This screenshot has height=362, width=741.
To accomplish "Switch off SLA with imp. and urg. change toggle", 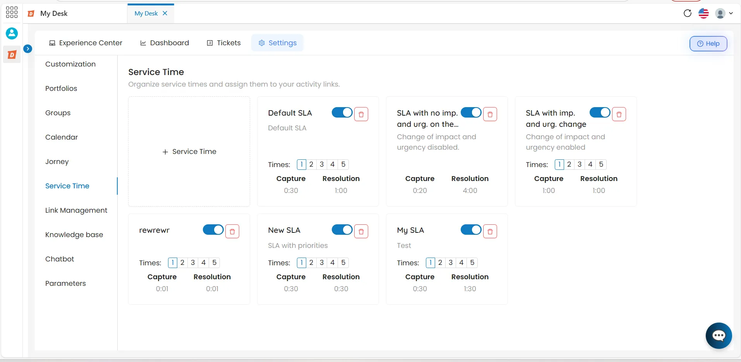I will (x=600, y=113).
